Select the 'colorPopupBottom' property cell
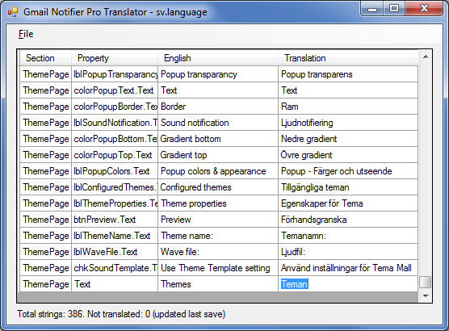Screen dimensions: 449x331 coord(115,139)
